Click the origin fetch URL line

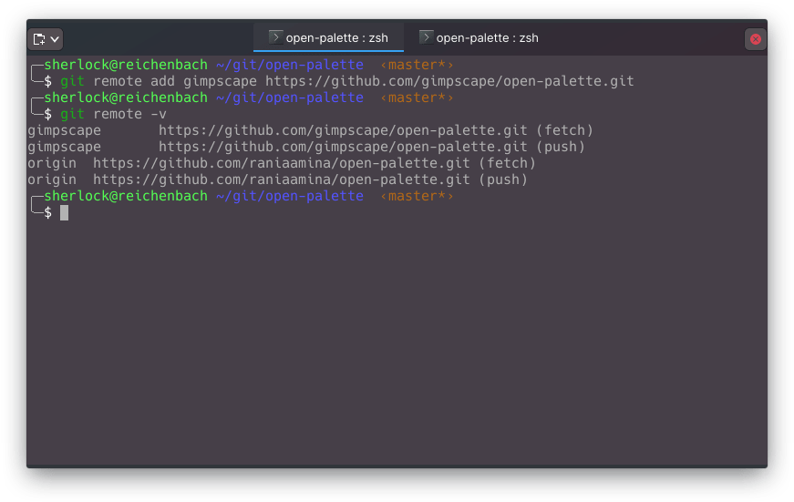click(x=281, y=163)
